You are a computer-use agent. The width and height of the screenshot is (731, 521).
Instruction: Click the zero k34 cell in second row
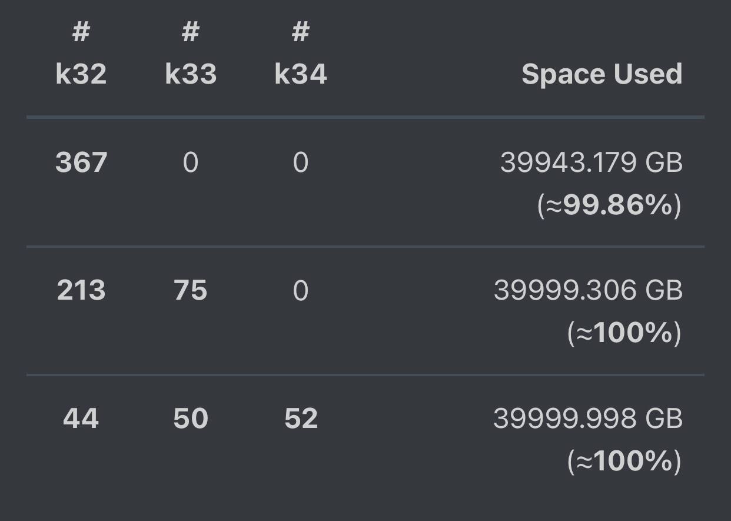click(x=301, y=290)
